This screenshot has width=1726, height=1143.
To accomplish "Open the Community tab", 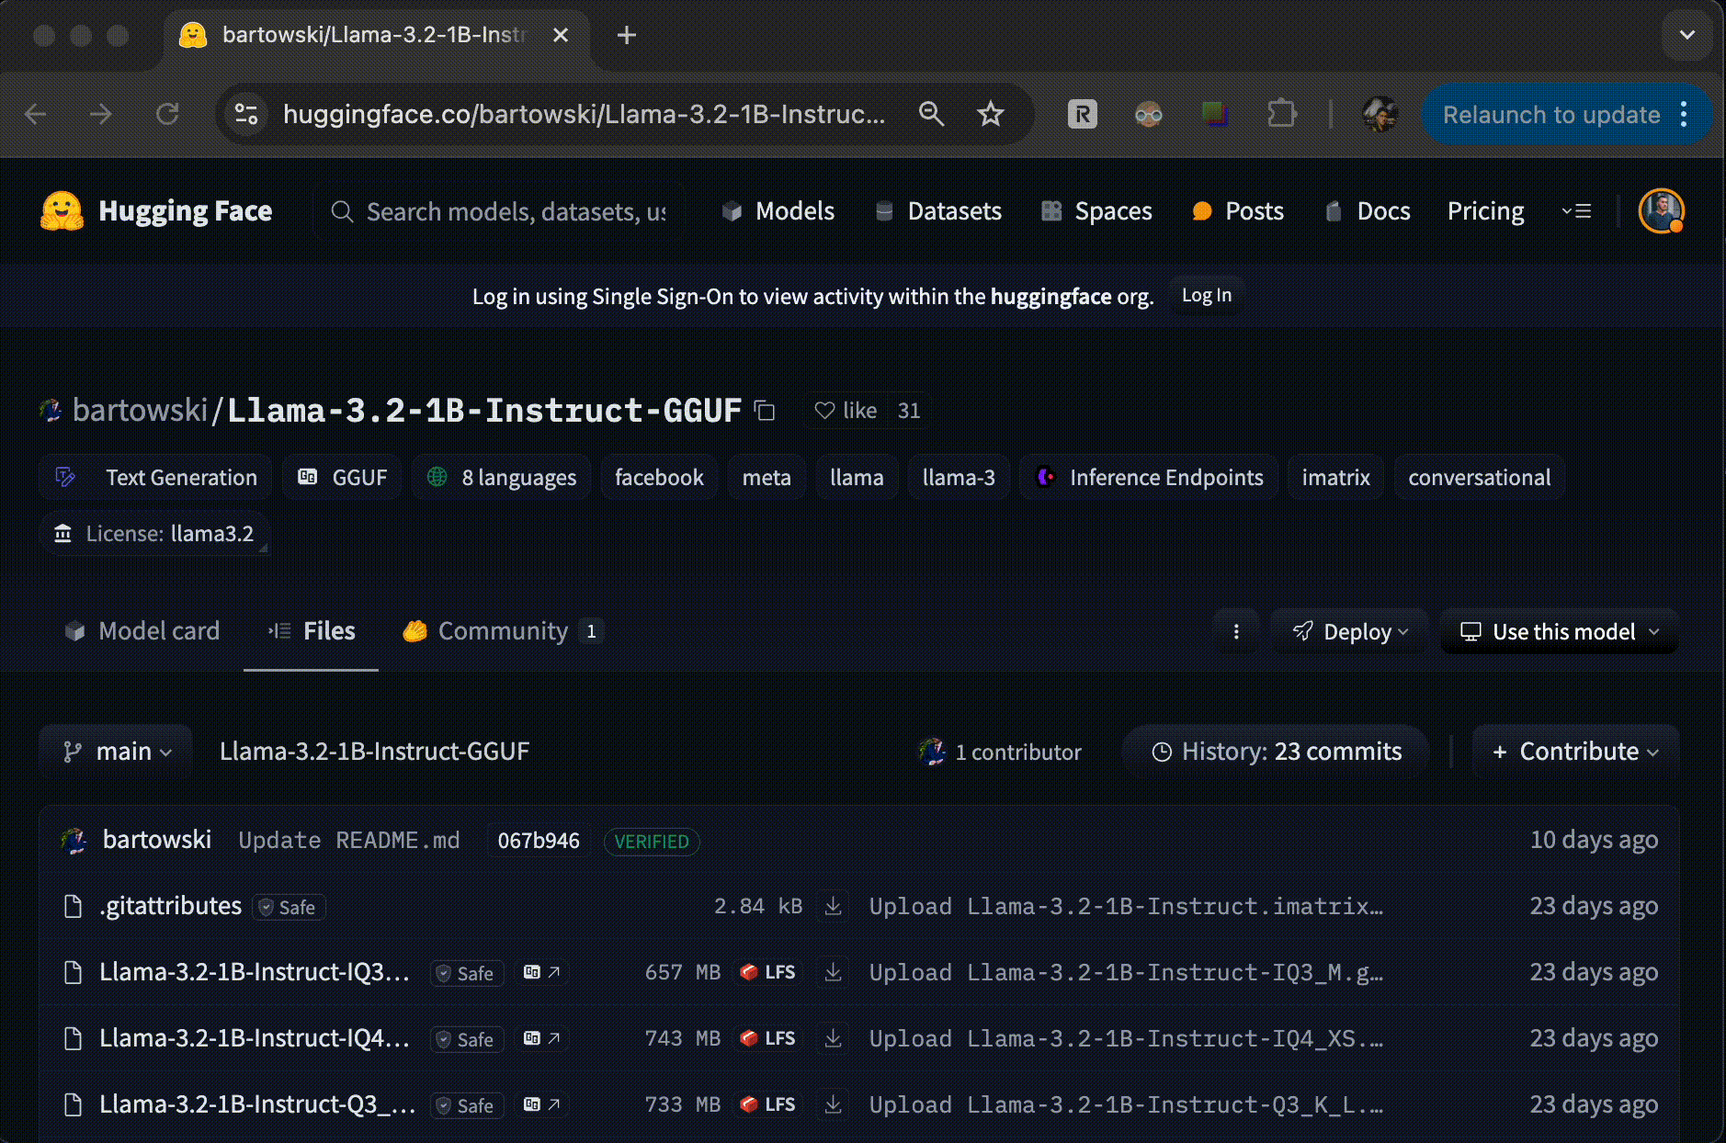I will click(x=502, y=631).
